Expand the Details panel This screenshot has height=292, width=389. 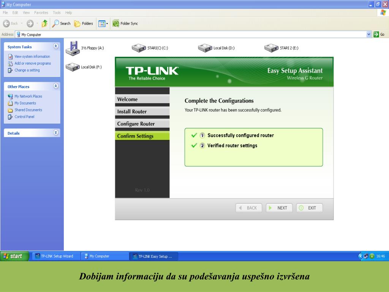pos(56,133)
